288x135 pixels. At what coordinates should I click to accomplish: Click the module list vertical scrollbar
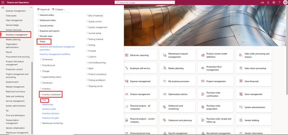[32, 98]
